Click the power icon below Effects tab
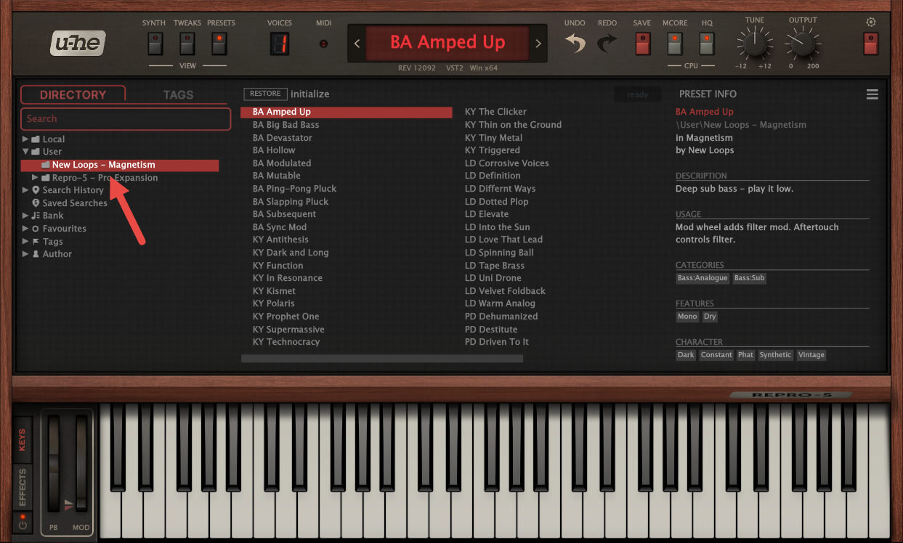This screenshot has height=543, width=903. click(x=23, y=525)
